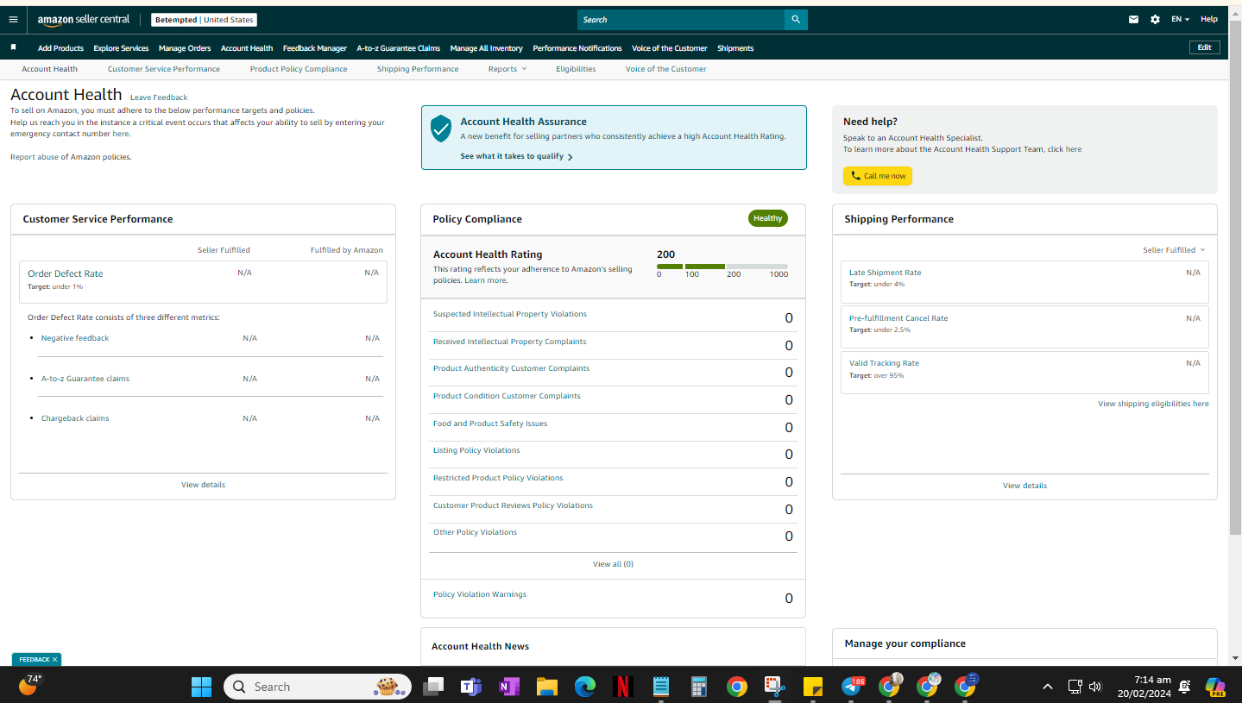Launch Microsoft Edge from taskbar

click(585, 687)
